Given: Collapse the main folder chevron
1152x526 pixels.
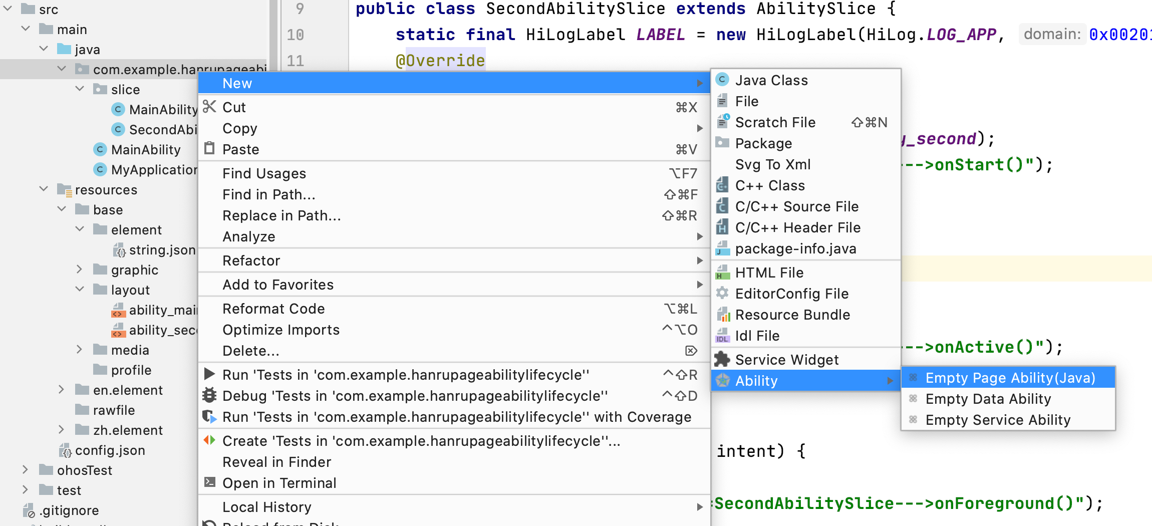Looking at the screenshot, I should tap(26, 29).
